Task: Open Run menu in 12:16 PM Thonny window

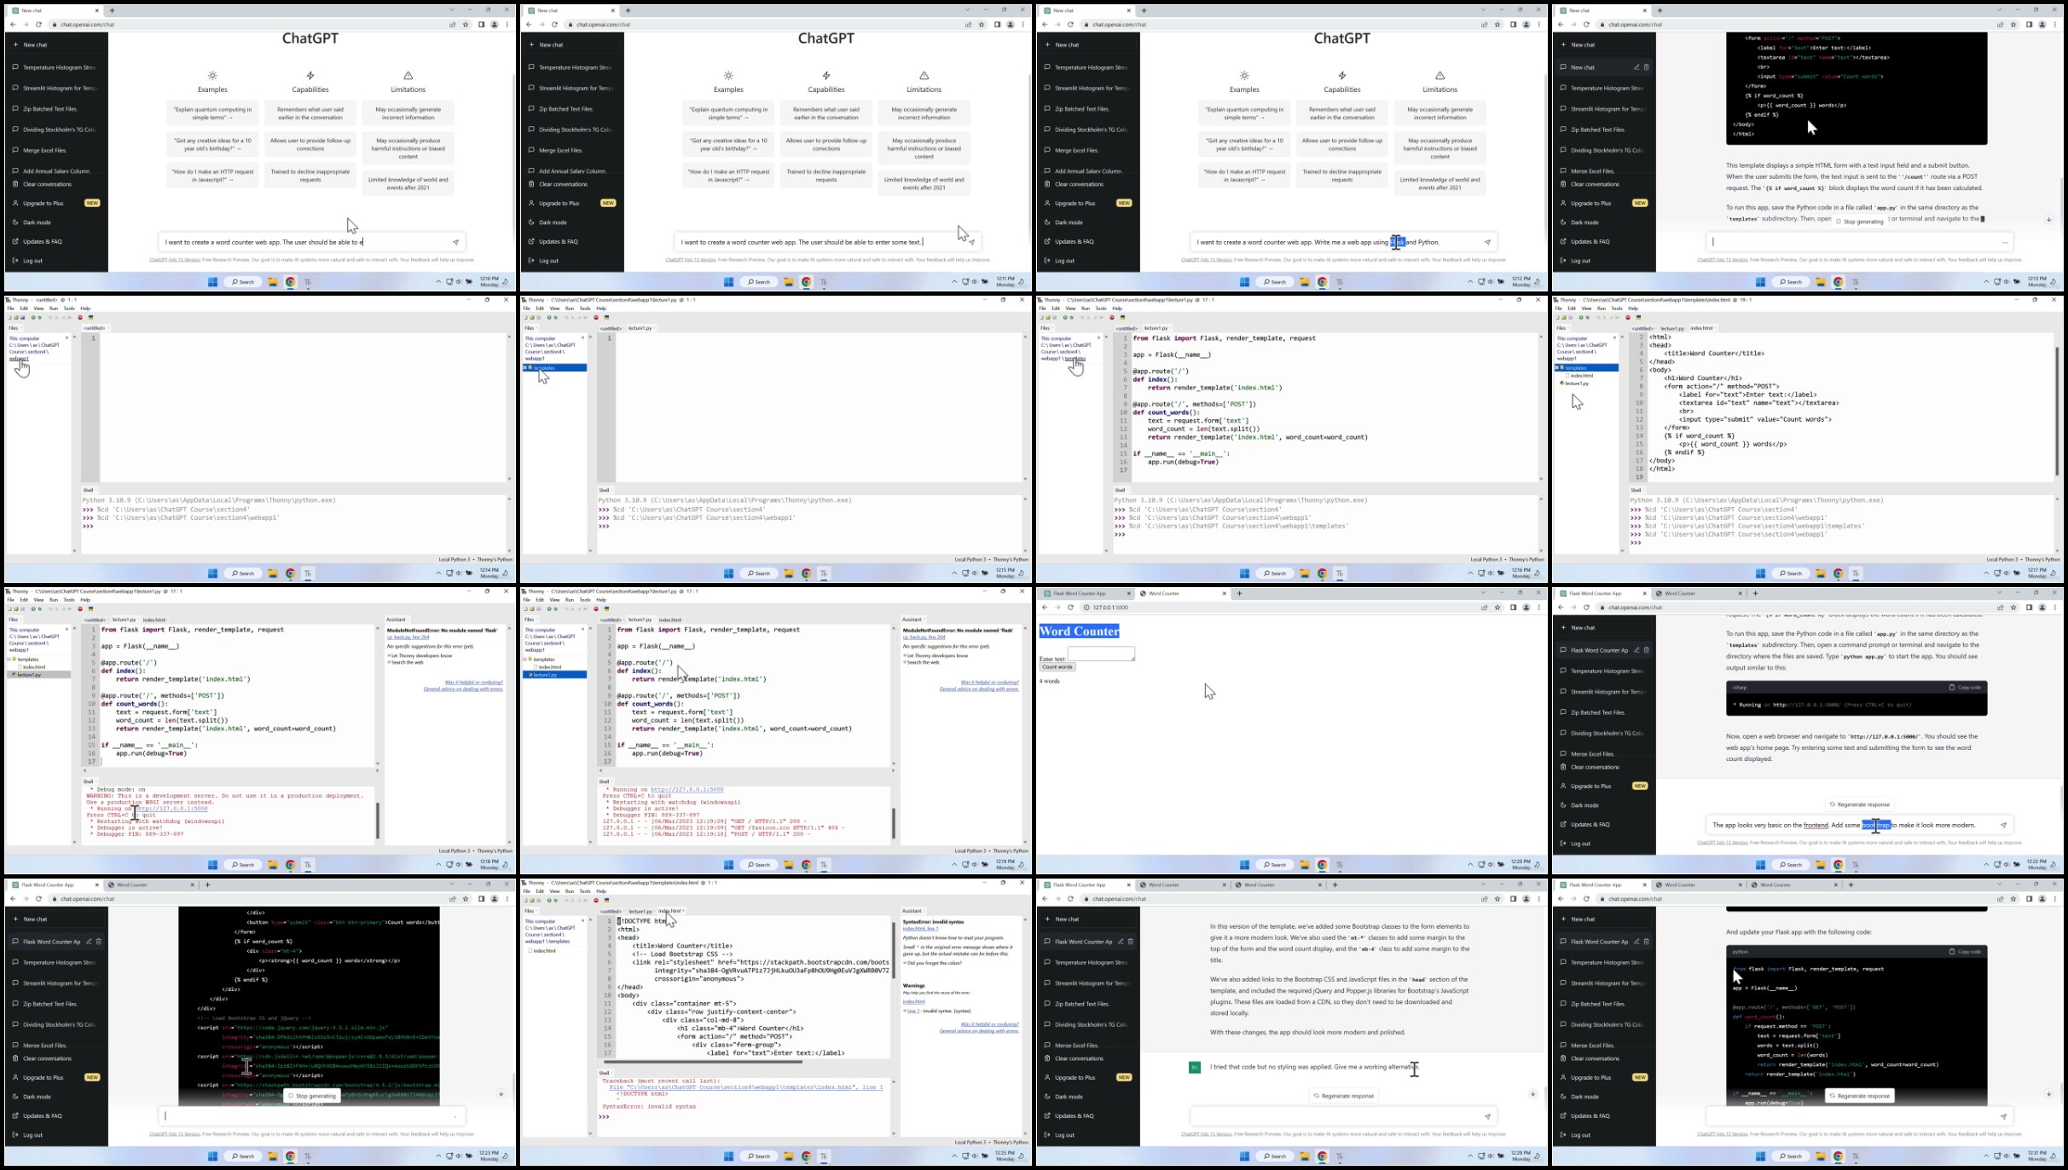Action: click(x=1086, y=308)
